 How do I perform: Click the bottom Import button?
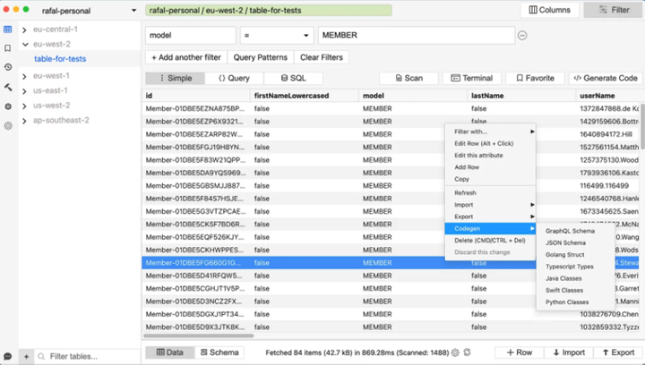569,352
